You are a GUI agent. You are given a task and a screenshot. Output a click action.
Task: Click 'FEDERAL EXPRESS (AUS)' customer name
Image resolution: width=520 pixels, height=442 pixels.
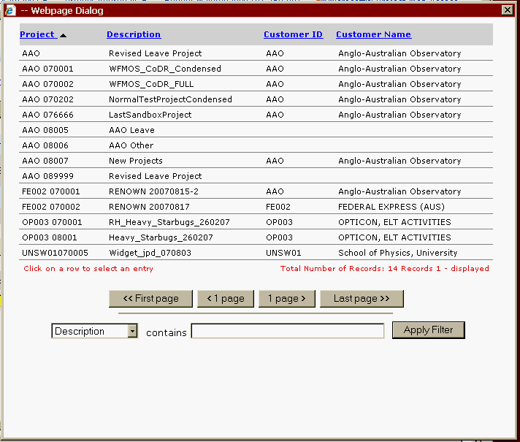click(x=391, y=207)
